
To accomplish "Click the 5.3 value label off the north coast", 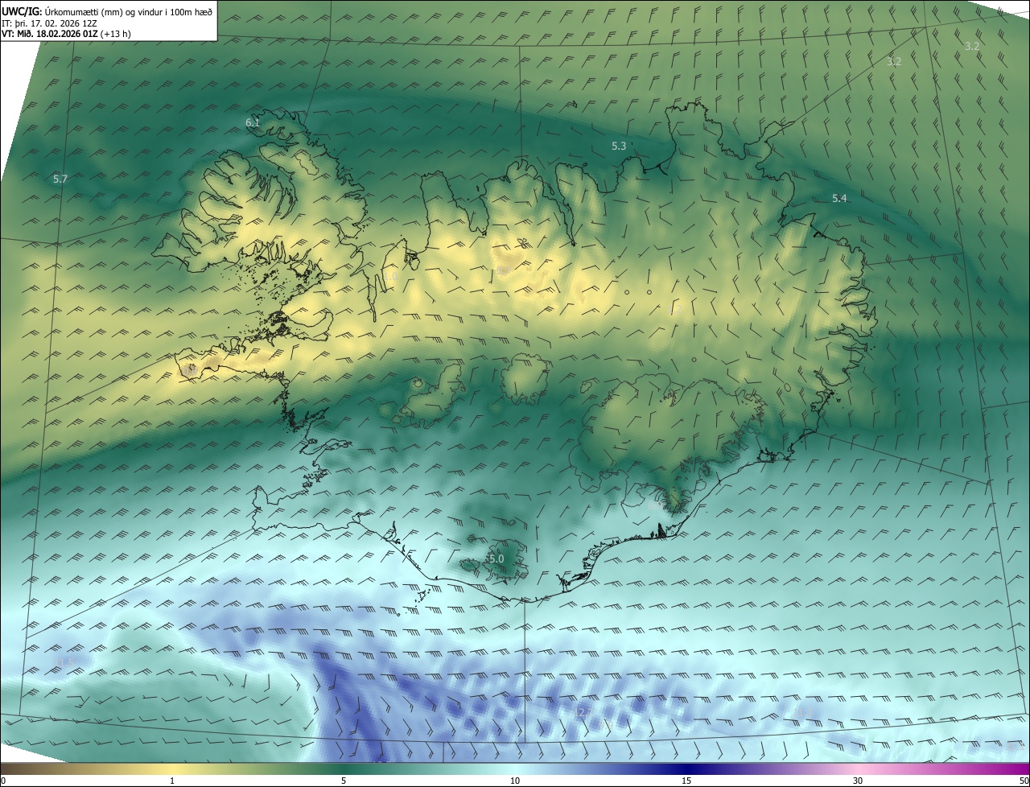I will tap(619, 146).
